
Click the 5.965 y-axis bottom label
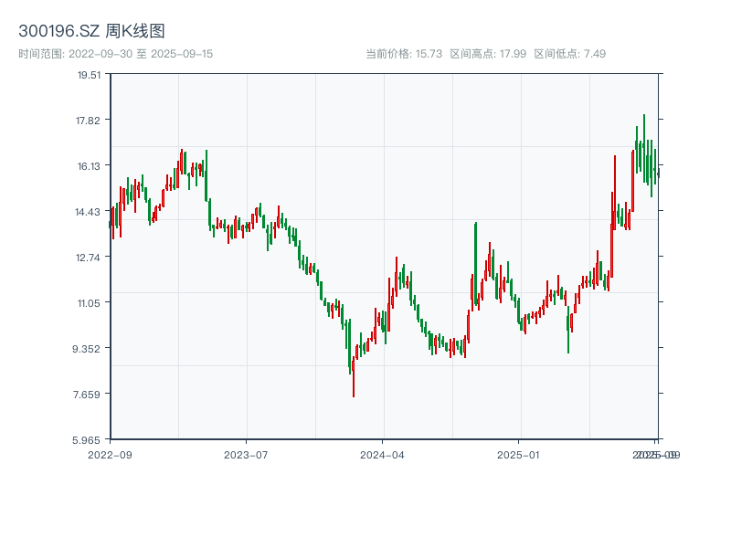click(89, 440)
